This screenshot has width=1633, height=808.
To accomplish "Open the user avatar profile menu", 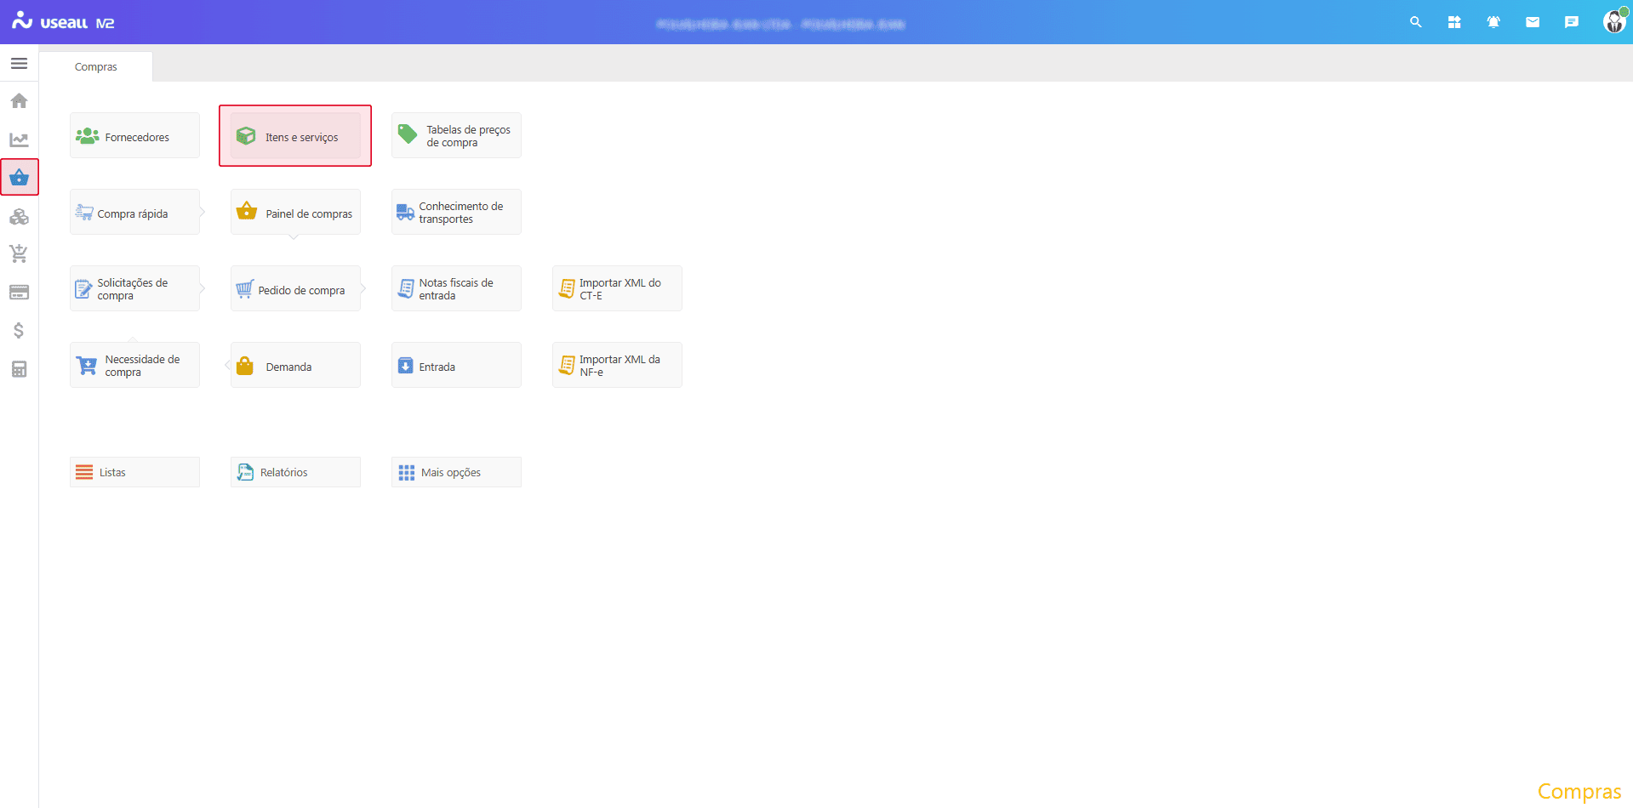I will (1613, 21).
